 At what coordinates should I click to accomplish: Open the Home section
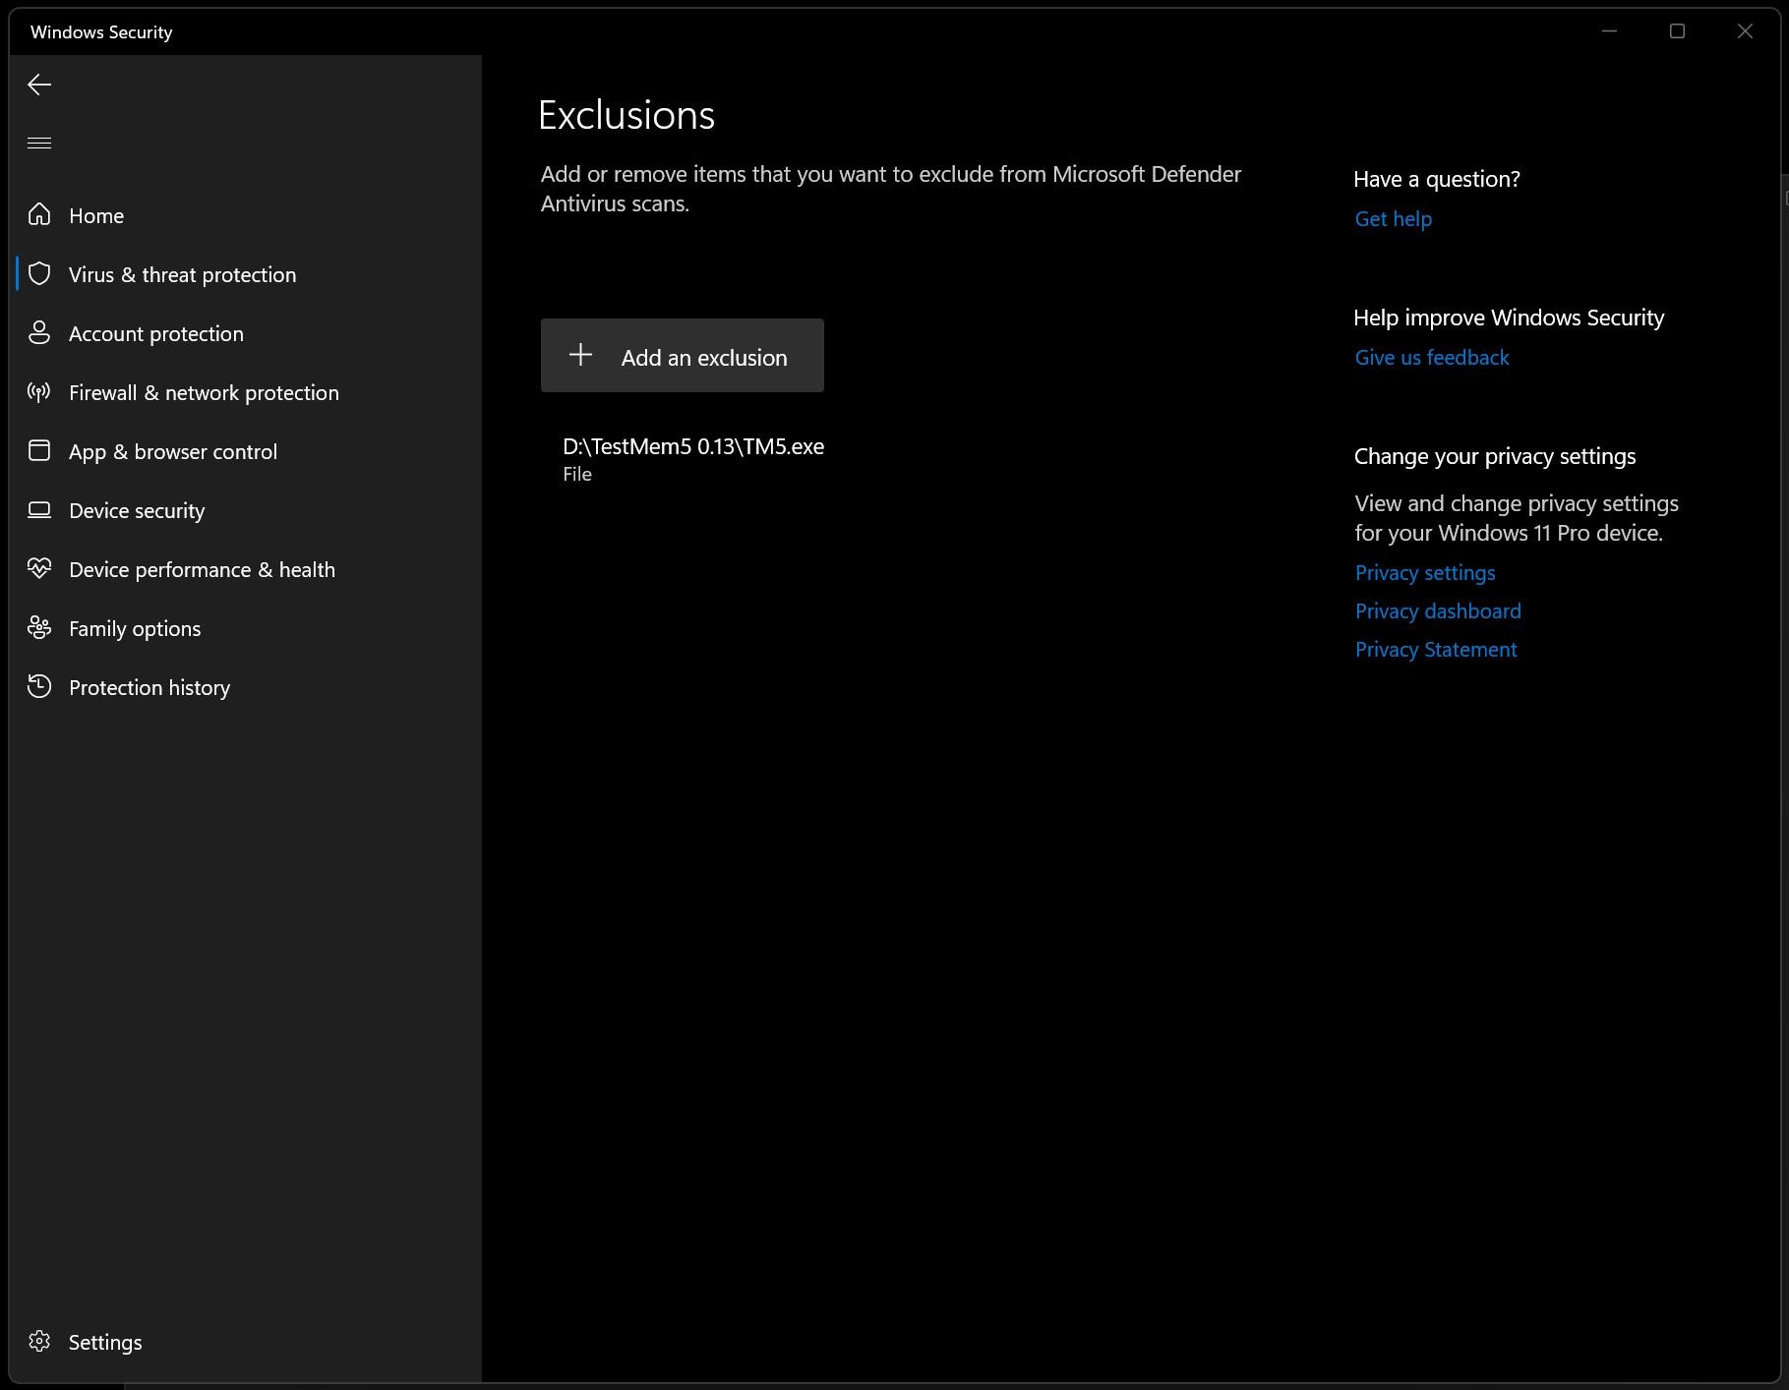(246, 215)
